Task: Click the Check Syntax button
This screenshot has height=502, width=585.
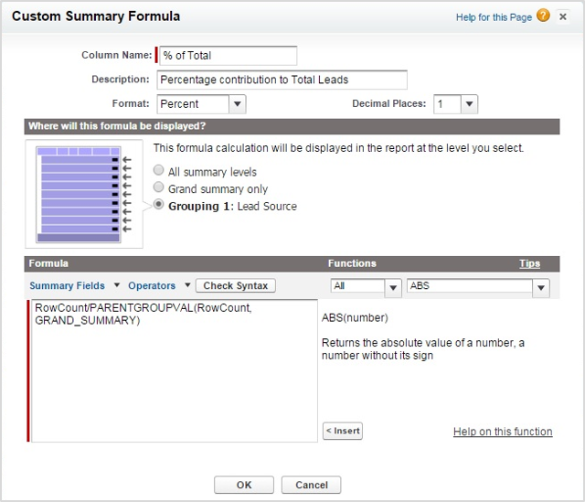Action: pos(236,285)
